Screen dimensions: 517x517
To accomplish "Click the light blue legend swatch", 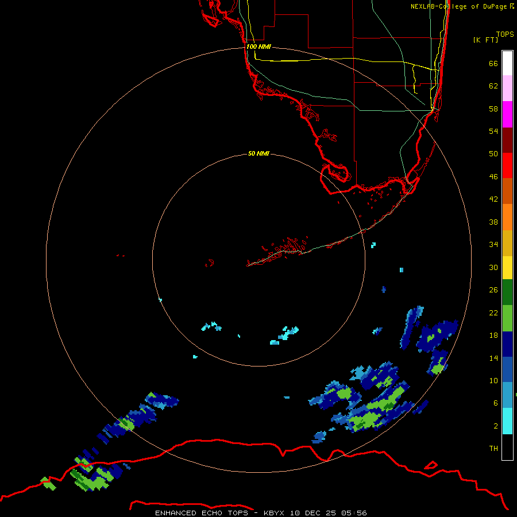I will (507, 395).
